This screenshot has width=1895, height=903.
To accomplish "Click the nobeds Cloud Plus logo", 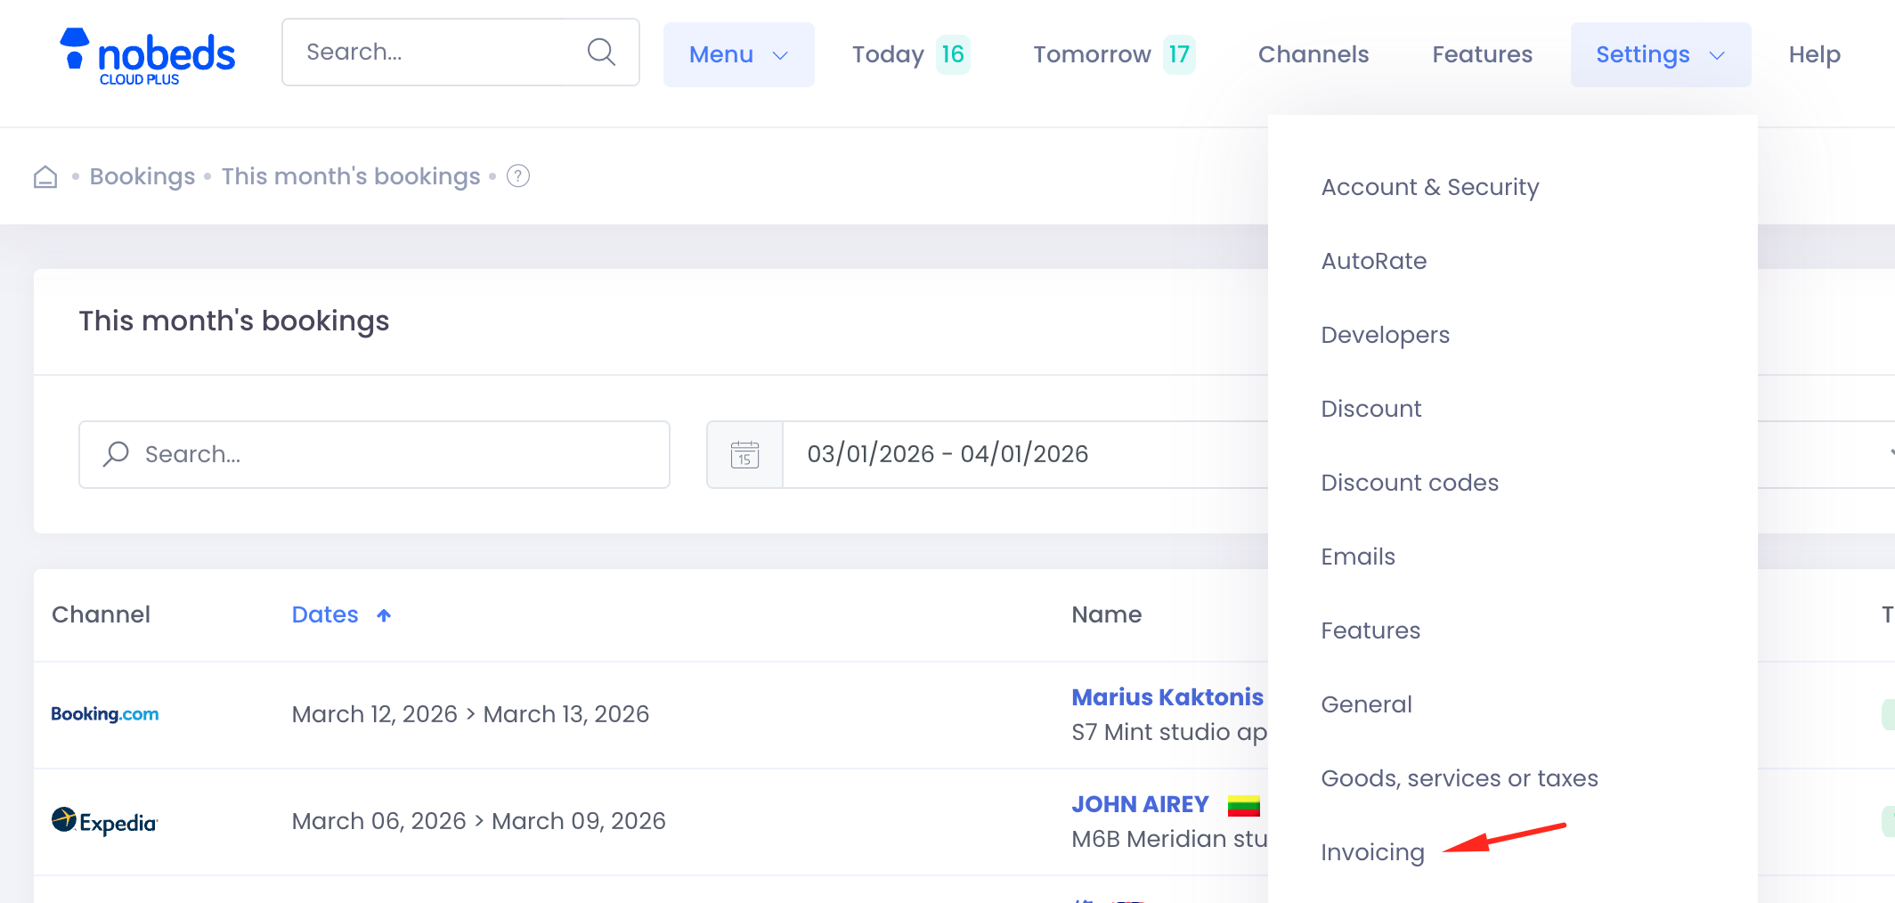I will [147, 56].
